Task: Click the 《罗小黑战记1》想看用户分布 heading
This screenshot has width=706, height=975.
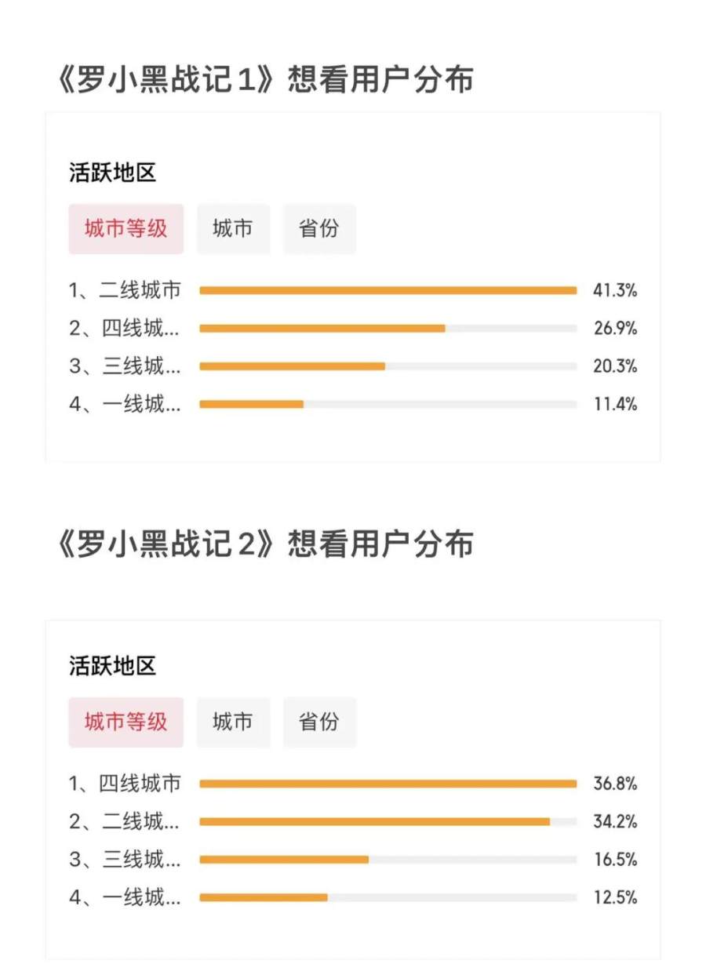Action: pos(265,80)
